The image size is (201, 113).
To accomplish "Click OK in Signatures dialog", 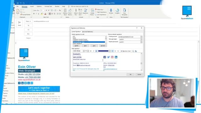I will (131, 74).
